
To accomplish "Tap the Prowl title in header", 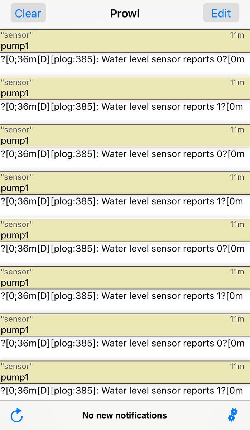I will (125, 14).
